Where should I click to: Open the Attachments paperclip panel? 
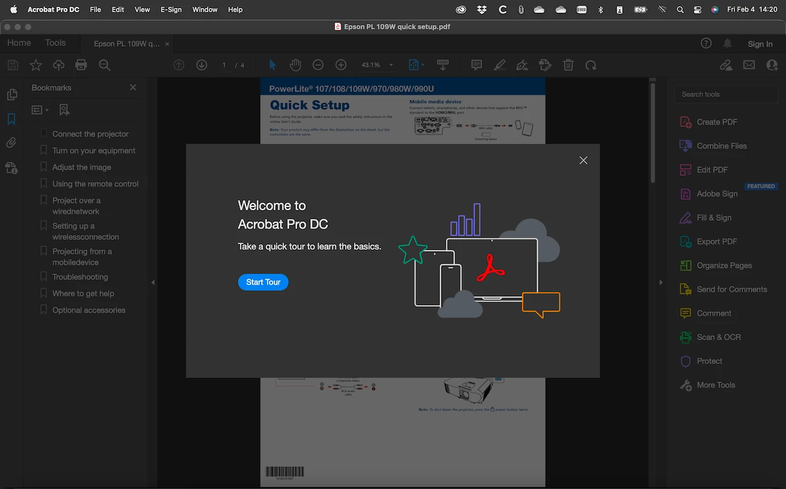coord(11,143)
